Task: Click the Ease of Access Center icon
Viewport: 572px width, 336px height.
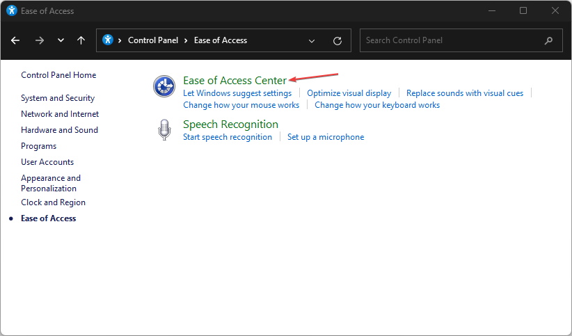Action: pyautogui.click(x=164, y=86)
